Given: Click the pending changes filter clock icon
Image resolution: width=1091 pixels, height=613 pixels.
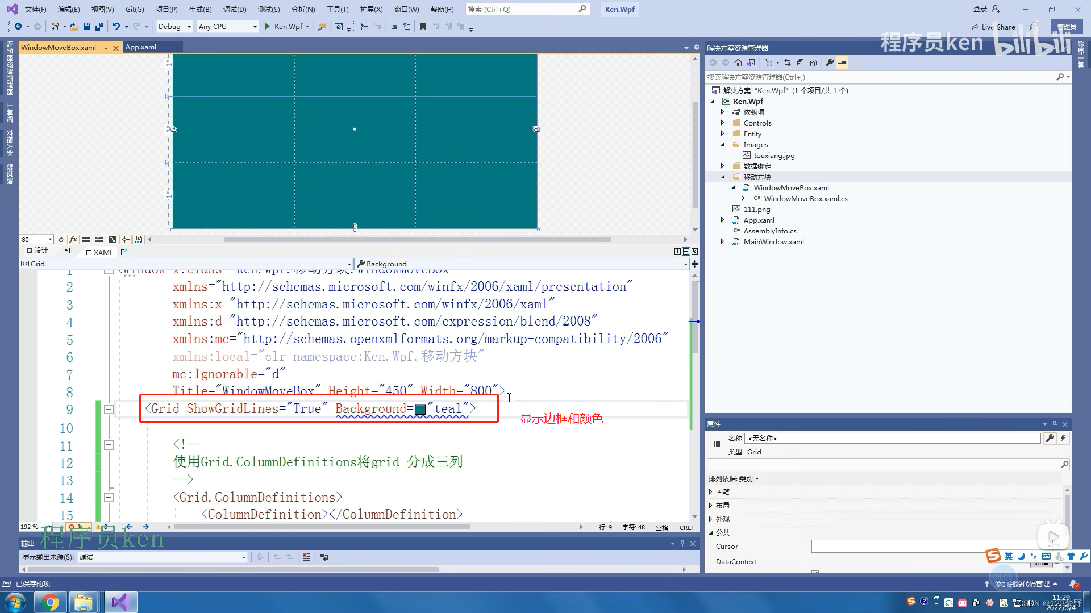Looking at the screenshot, I should (768, 62).
